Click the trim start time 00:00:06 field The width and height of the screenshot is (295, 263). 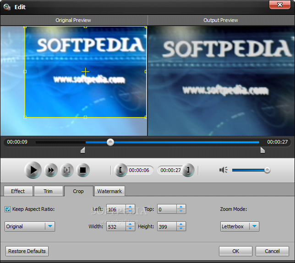click(x=139, y=170)
